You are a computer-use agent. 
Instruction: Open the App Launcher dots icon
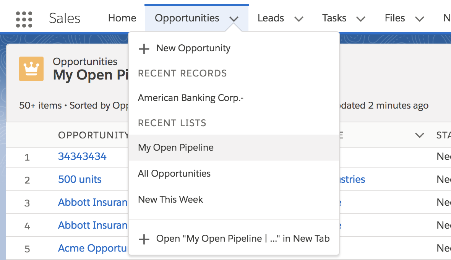click(24, 19)
